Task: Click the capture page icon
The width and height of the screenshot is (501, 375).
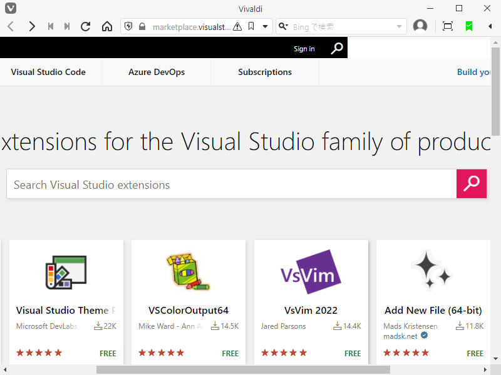Action: point(448,26)
